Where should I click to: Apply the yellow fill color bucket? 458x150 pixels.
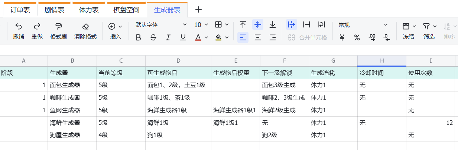[218, 37]
